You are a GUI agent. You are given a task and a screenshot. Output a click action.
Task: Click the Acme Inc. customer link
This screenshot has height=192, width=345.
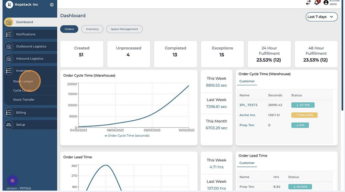point(248,115)
